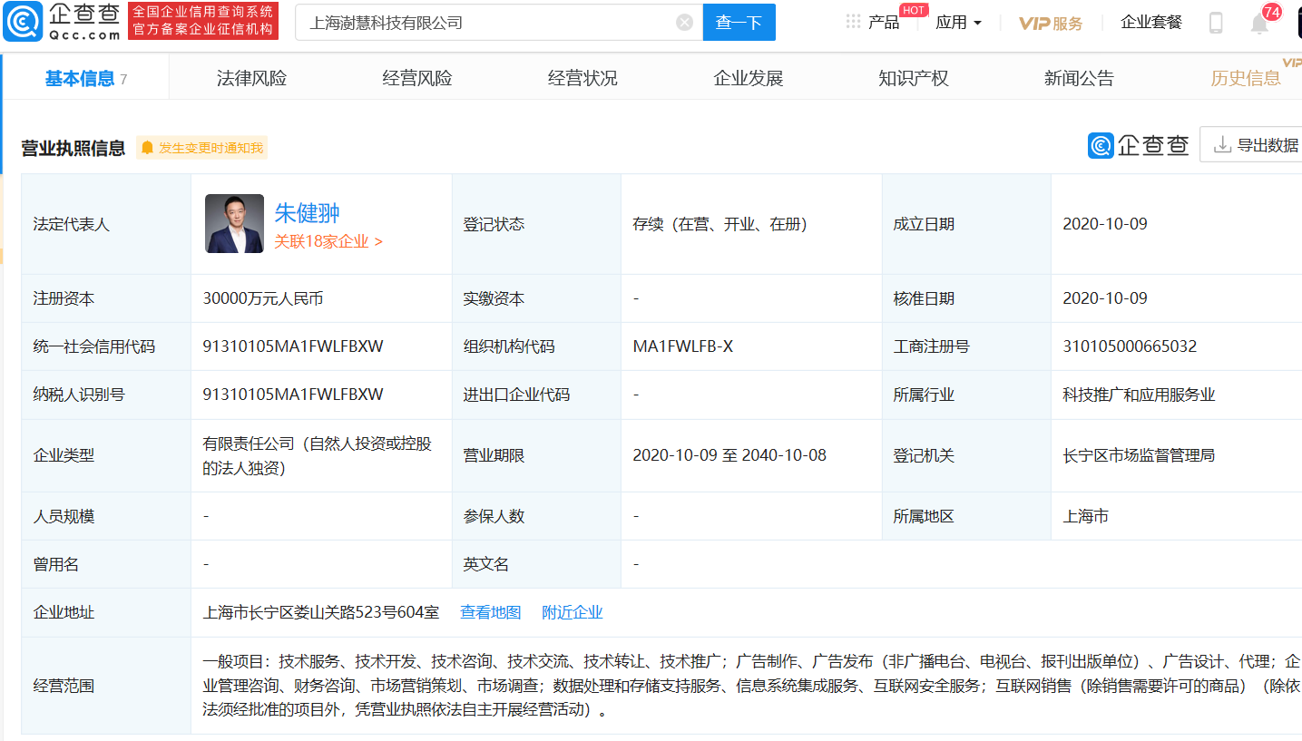Click the legal representative's profile photo

pyautogui.click(x=234, y=223)
